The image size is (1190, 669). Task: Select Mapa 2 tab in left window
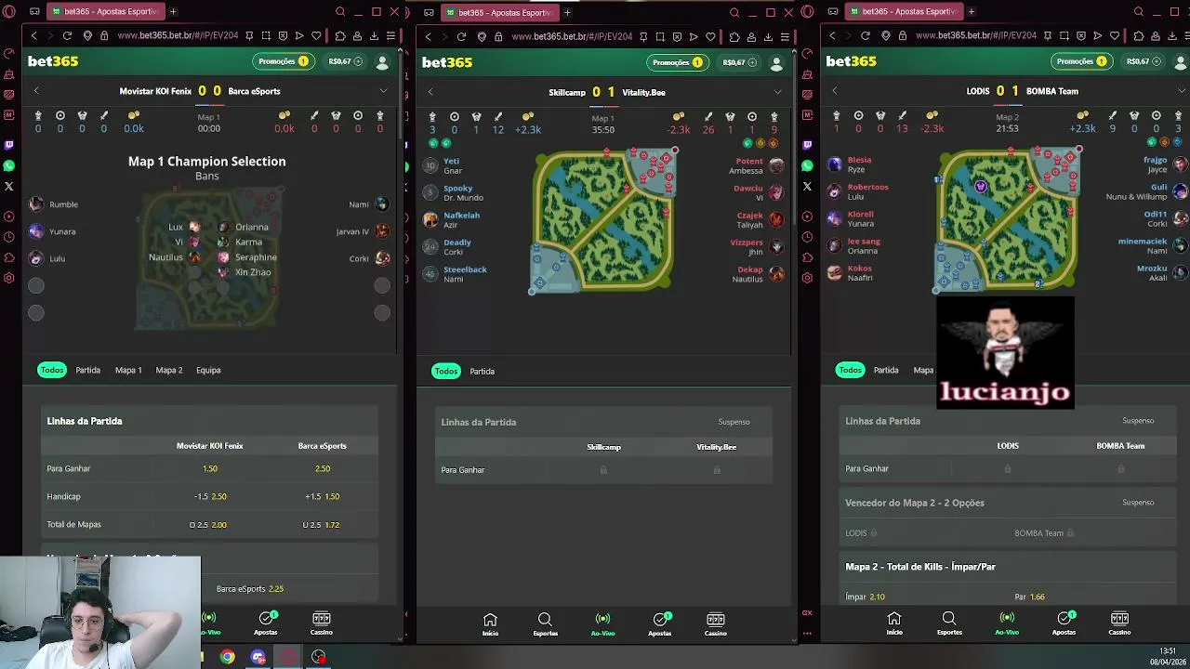coord(169,370)
